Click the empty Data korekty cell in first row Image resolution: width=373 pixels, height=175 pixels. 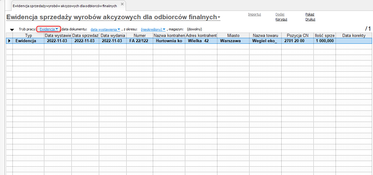(x=354, y=41)
